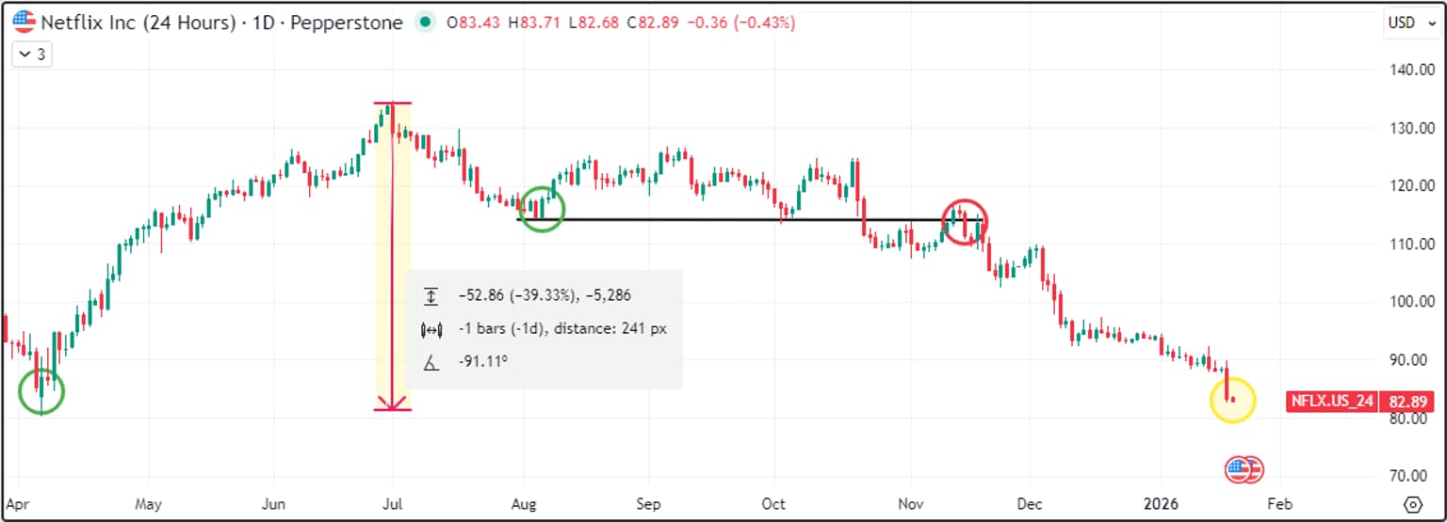
Task: Expand the collapsed indicators legend showing 3
Action: [x=32, y=55]
